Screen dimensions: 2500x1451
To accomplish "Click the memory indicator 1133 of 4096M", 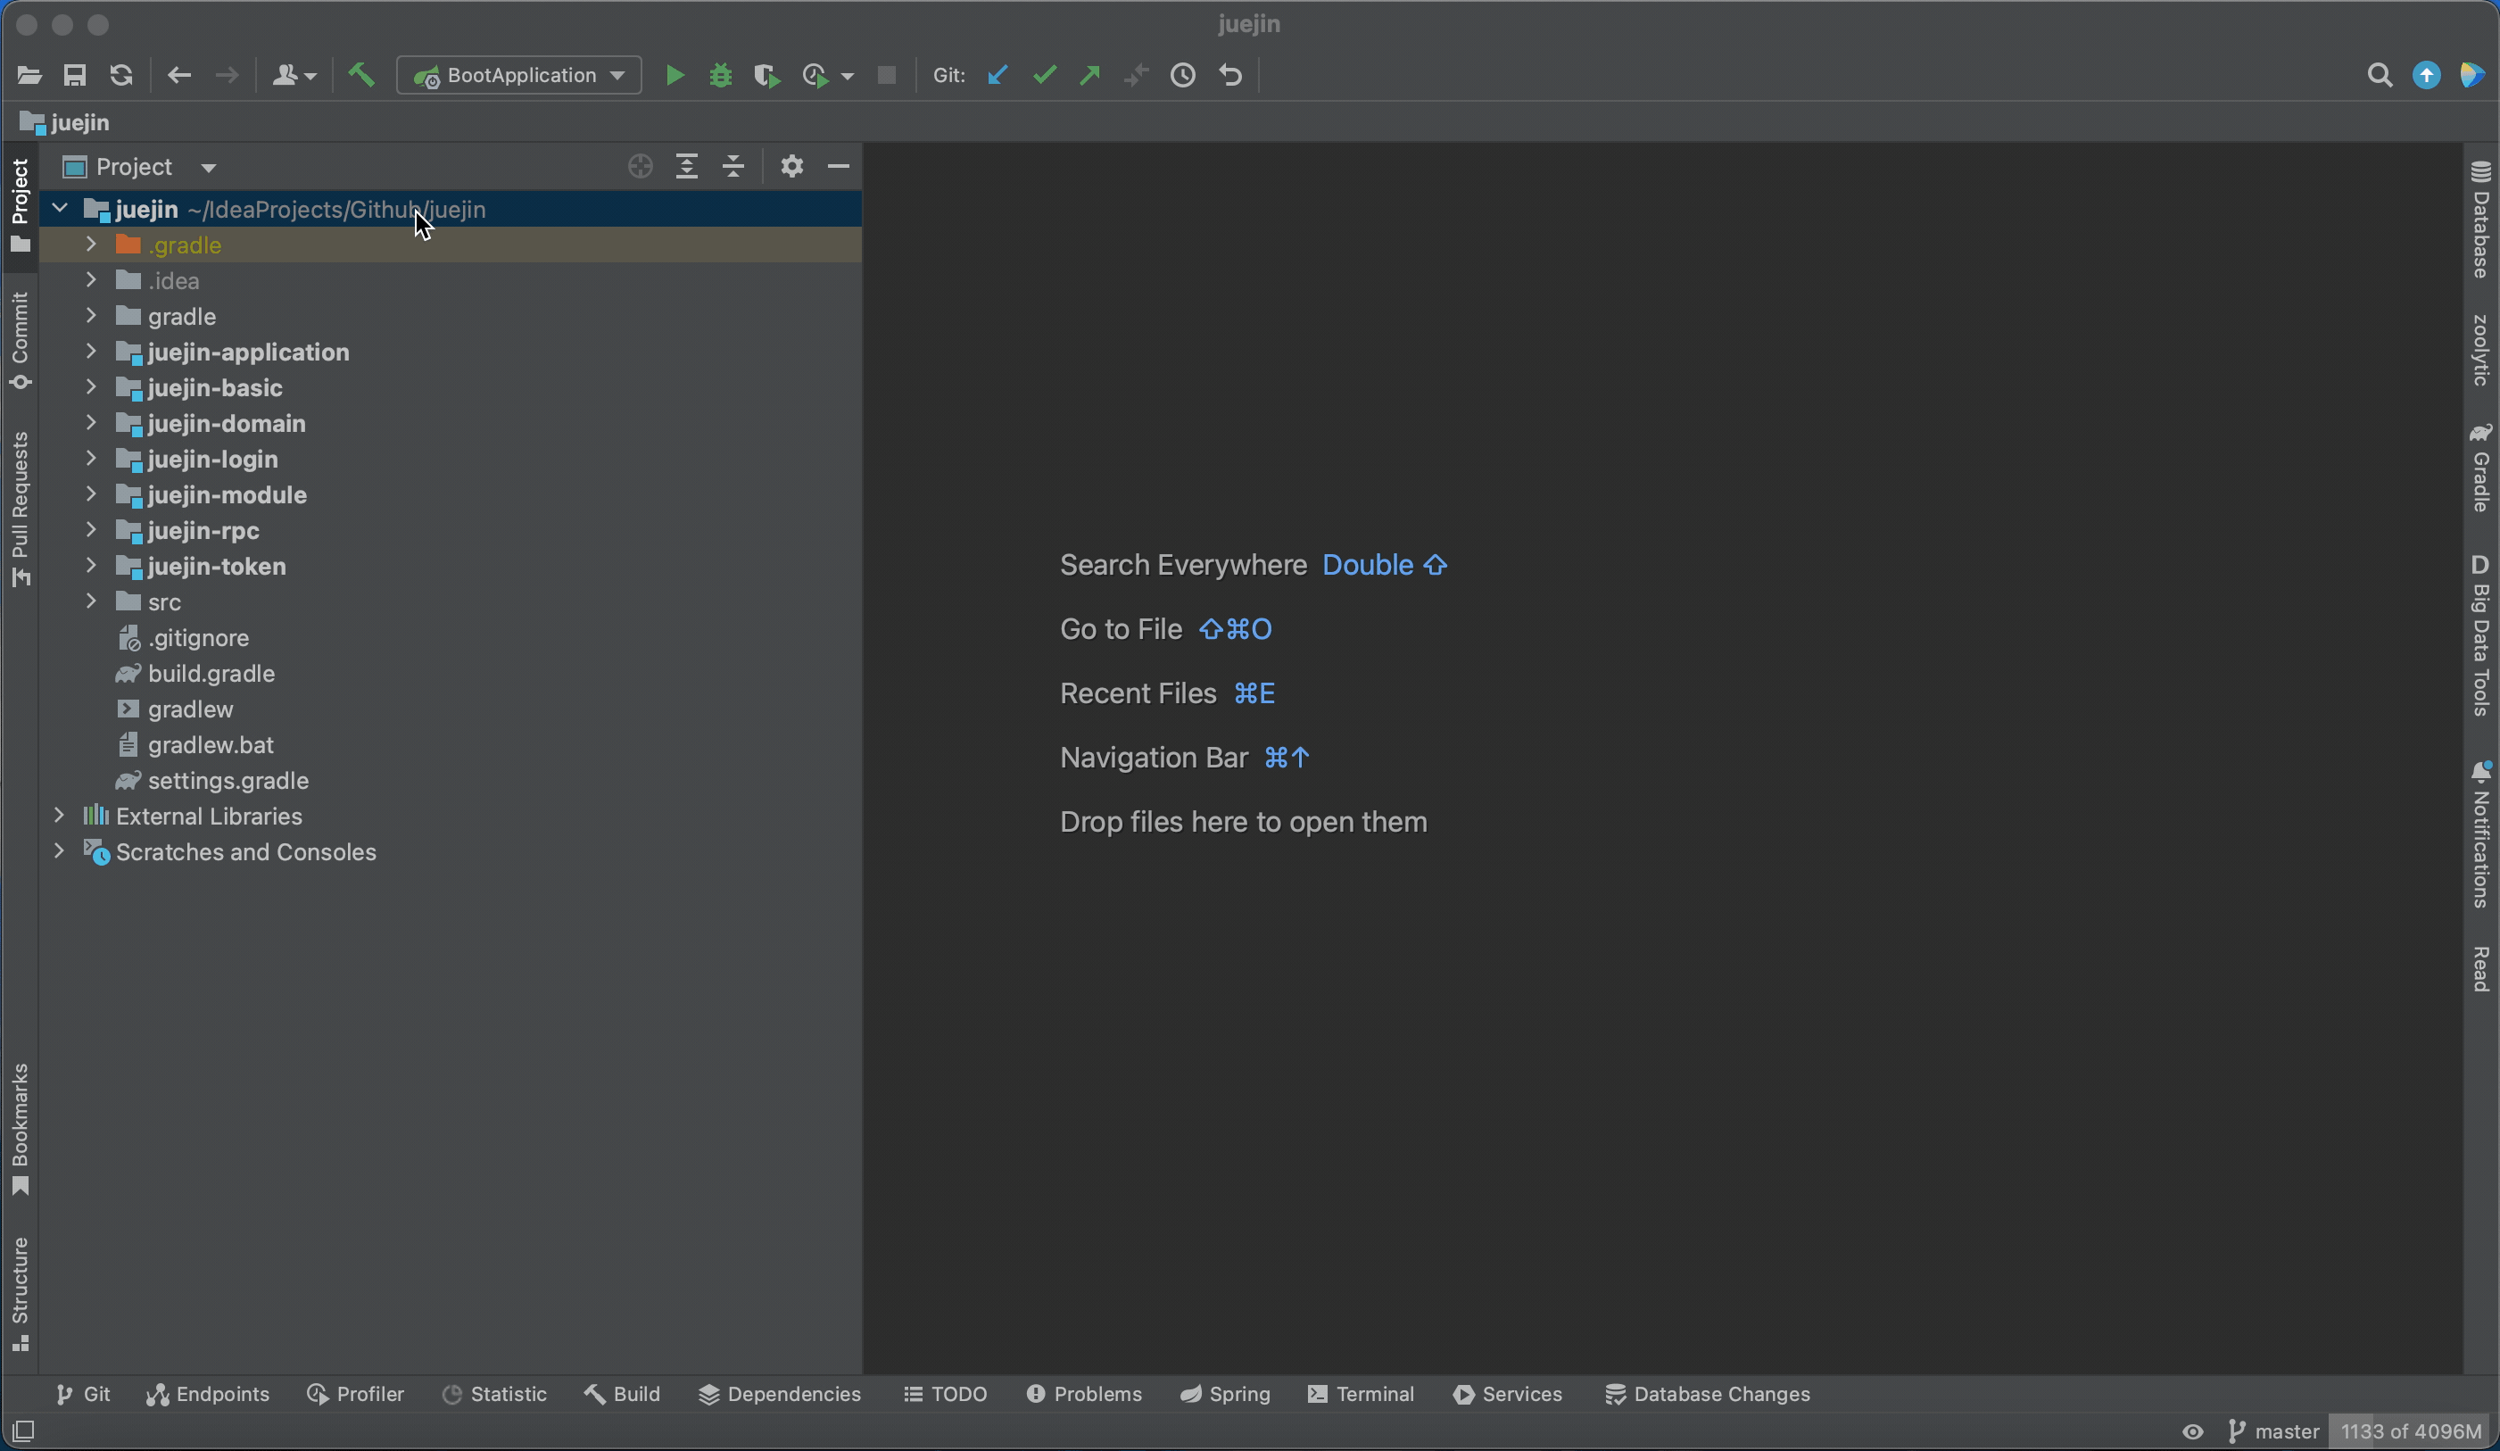I will [x=2411, y=1431].
